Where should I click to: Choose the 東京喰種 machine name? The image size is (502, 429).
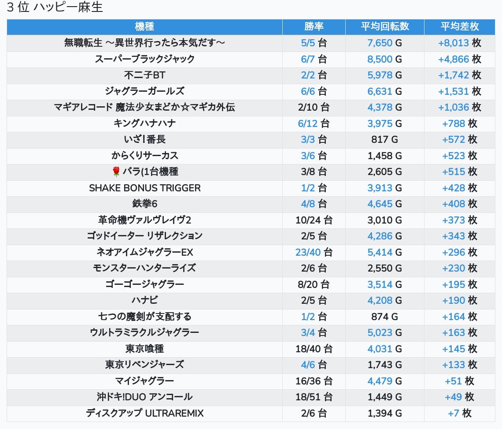144,349
